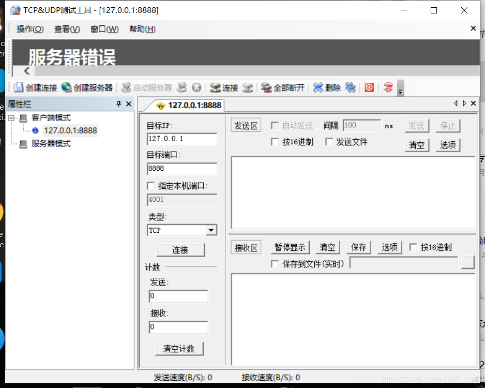Screen dimensions: 485x388
Task: Click the 删除 toolbar icon
Action: pyautogui.click(x=326, y=87)
